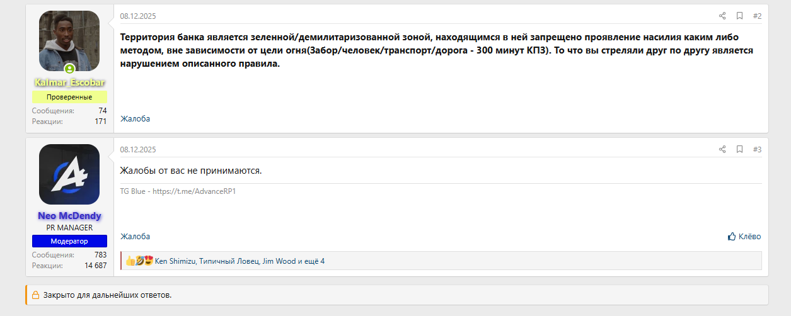Image resolution: width=791 pixels, height=316 pixels.
Task: Open Neo McDendy's avatar logo
Action: (69, 174)
